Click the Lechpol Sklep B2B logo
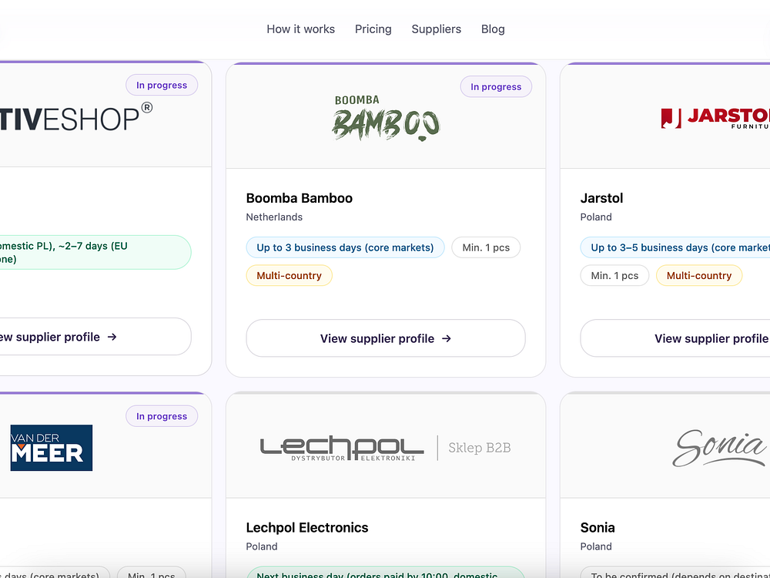770x578 pixels. point(386,448)
